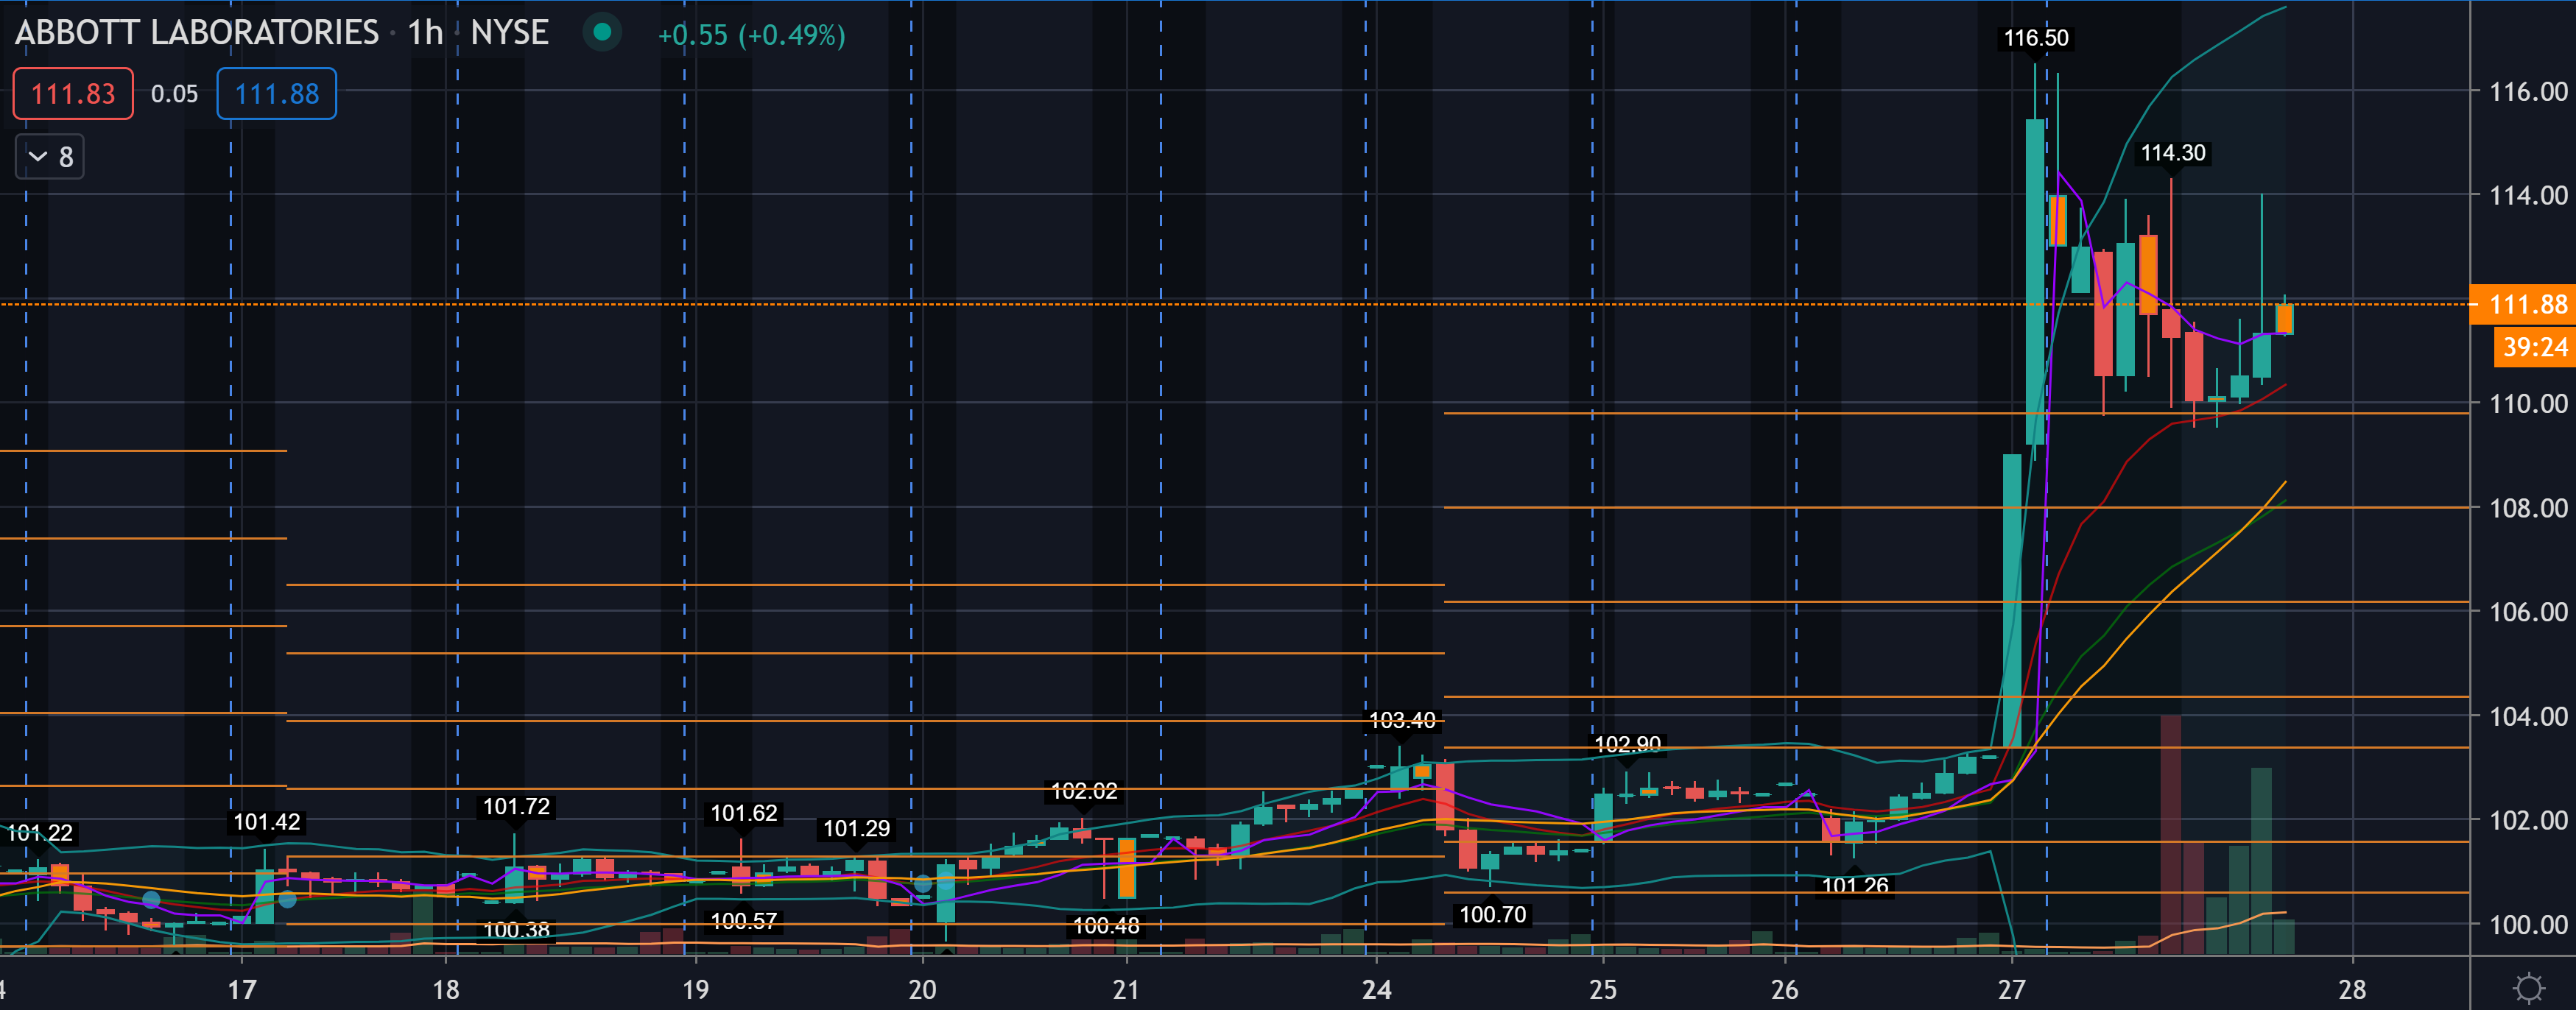Click the 101.29 pivot label
2576x1010 pixels.
pyautogui.click(x=856, y=828)
